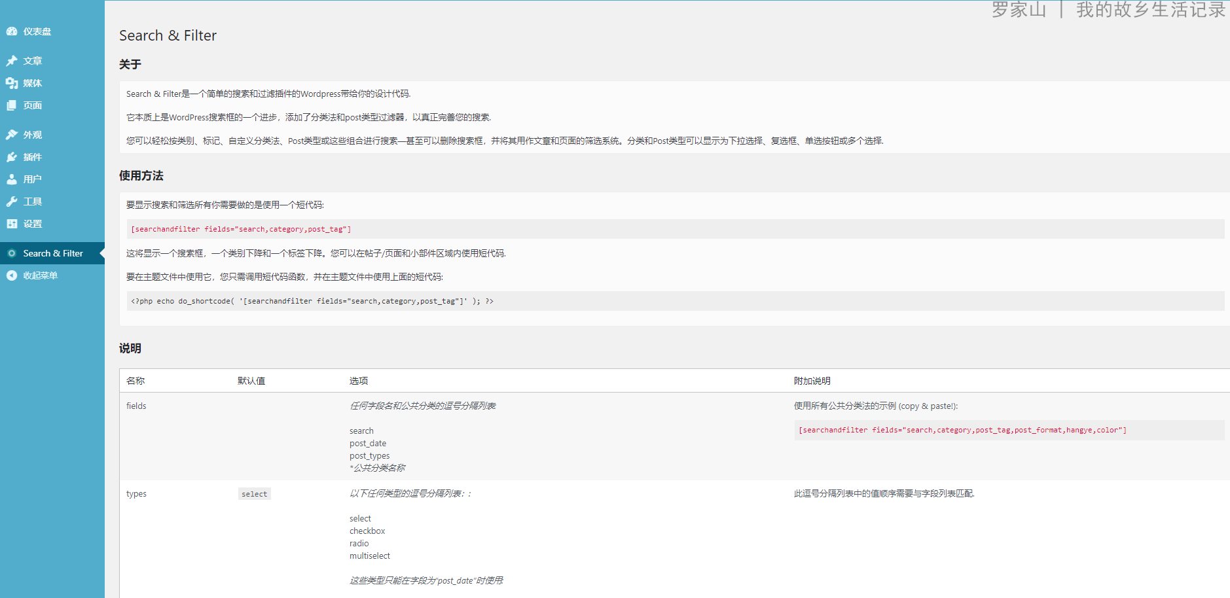Viewport: 1230px width, 598px height.
Task: Click the Search & Filter gear icon
Action: (12, 253)
